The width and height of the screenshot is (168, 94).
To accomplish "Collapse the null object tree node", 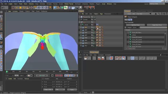I will tap(80, 22).
